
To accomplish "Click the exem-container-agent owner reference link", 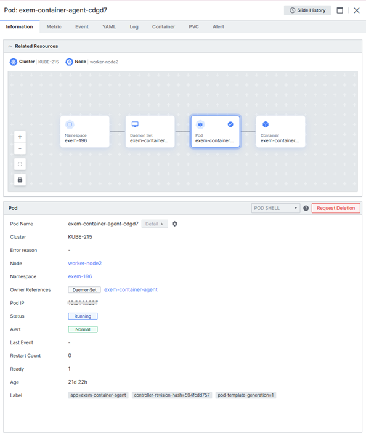I will [131, 289].
